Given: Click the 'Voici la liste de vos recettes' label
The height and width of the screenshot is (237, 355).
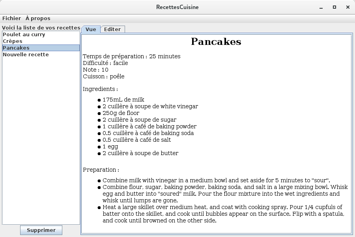Looking at the screenshot, I should point(41,28).
